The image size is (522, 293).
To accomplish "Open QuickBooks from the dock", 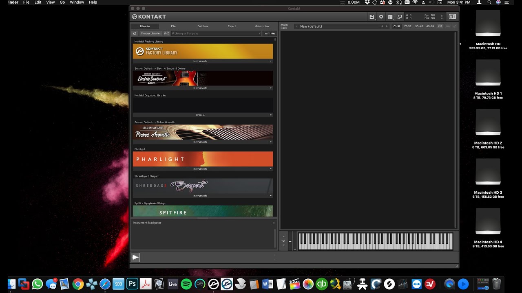I will tap(322, 284).
